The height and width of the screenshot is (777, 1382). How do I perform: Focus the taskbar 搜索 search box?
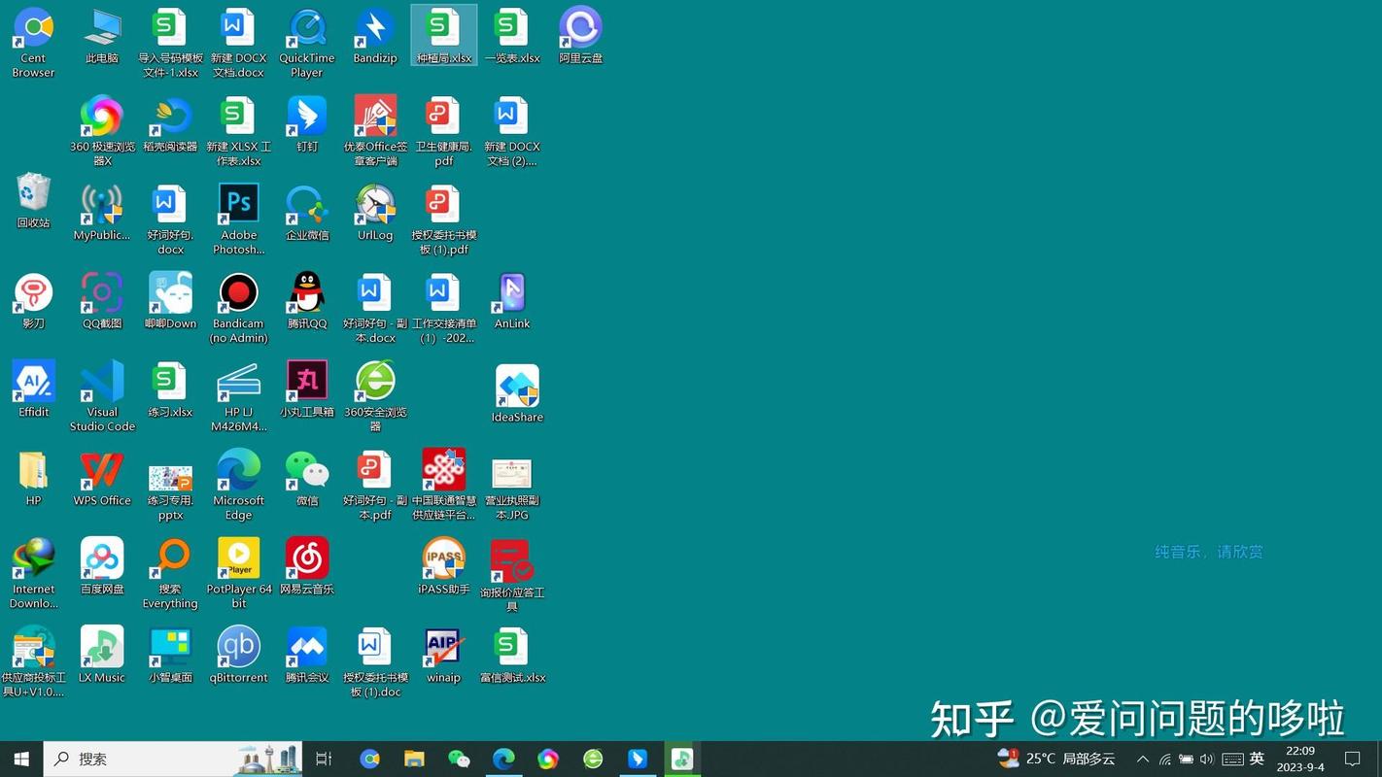click(x=173, y=759)
